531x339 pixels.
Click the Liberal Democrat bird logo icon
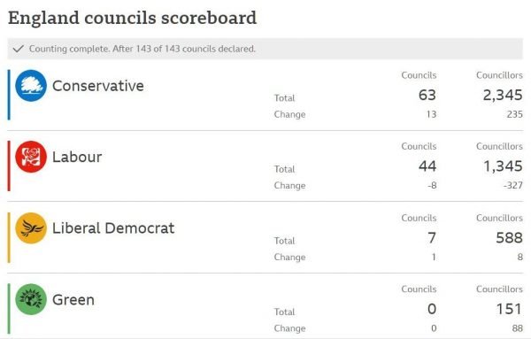pos(31,228)
